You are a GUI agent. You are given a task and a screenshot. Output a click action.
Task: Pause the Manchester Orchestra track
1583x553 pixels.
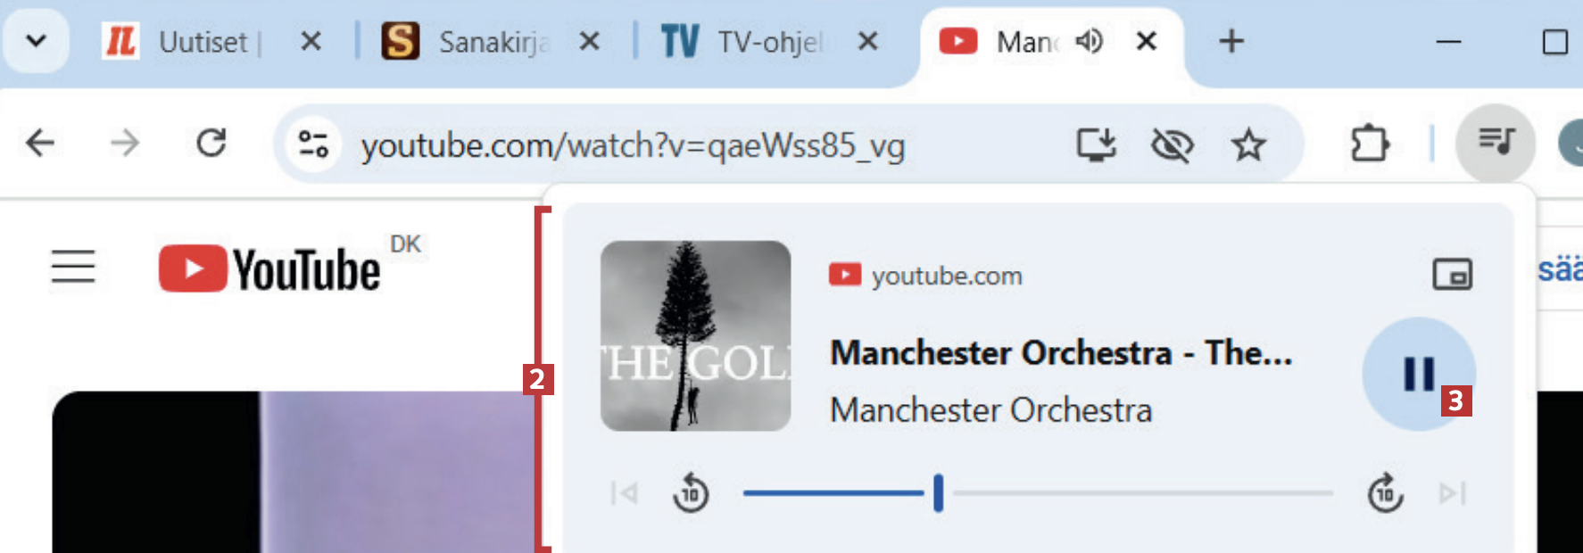1418,374
